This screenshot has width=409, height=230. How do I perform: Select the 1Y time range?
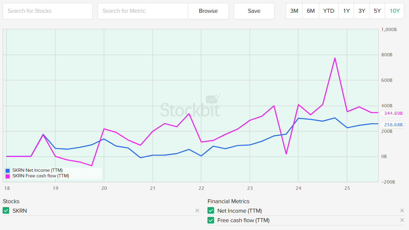[346, 11]
